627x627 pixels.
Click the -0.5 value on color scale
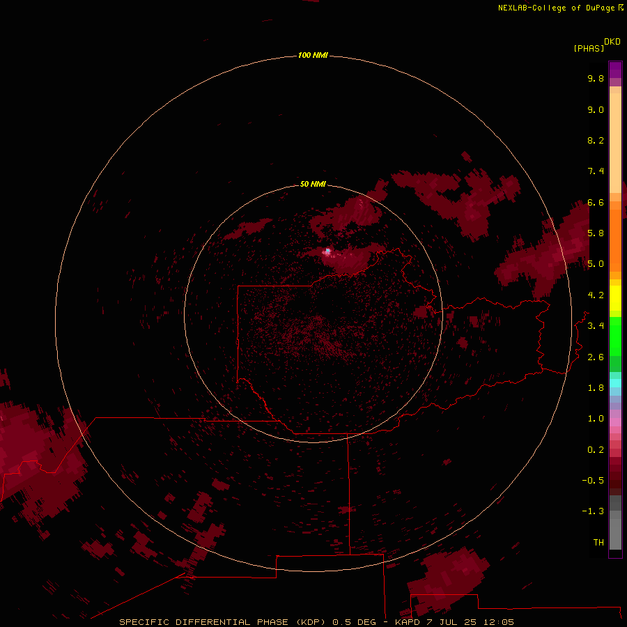pos(593,480)
